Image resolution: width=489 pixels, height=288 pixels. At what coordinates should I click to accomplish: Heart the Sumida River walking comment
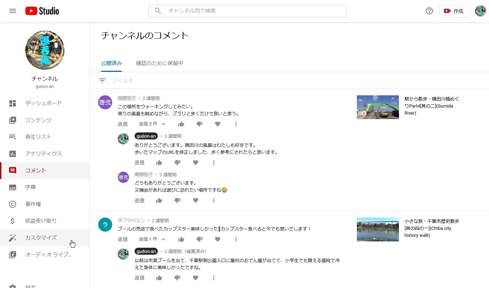pyautogui.click(x=218, y=124)
